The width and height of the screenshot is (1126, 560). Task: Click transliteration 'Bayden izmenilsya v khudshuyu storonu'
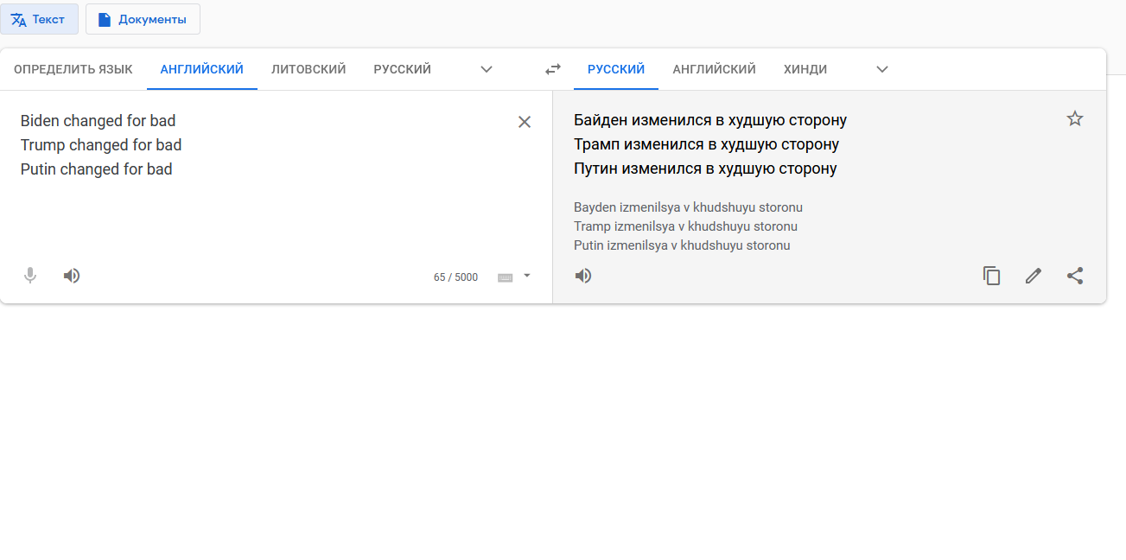(x=688, y=207)
